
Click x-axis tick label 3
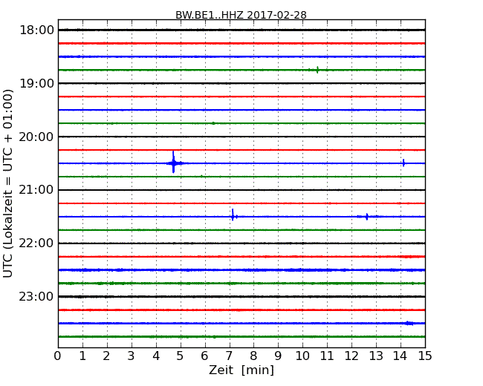tap(132, 356)
